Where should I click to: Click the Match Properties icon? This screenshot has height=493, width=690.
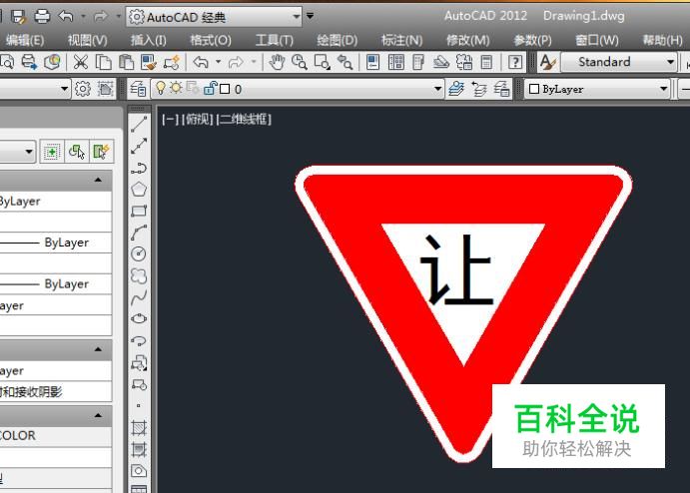point(149,62)
